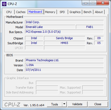The image size is (111, 110).
Task: Click the BIOS date 07/14/2011 field
Action: click(64, 70)
